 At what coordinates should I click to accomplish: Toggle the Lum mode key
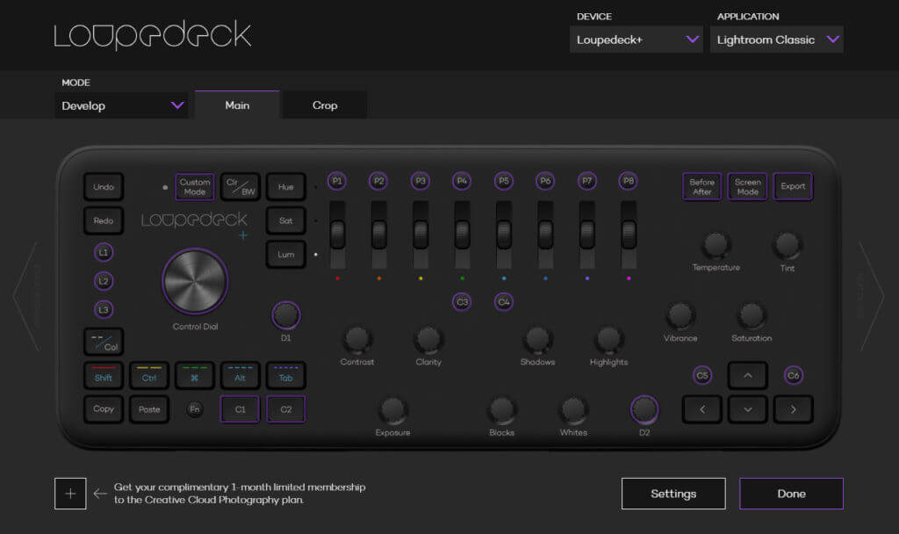point(285,254)
